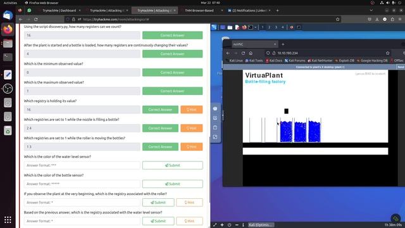Go back in the outer Firefox window

(21, 20)
